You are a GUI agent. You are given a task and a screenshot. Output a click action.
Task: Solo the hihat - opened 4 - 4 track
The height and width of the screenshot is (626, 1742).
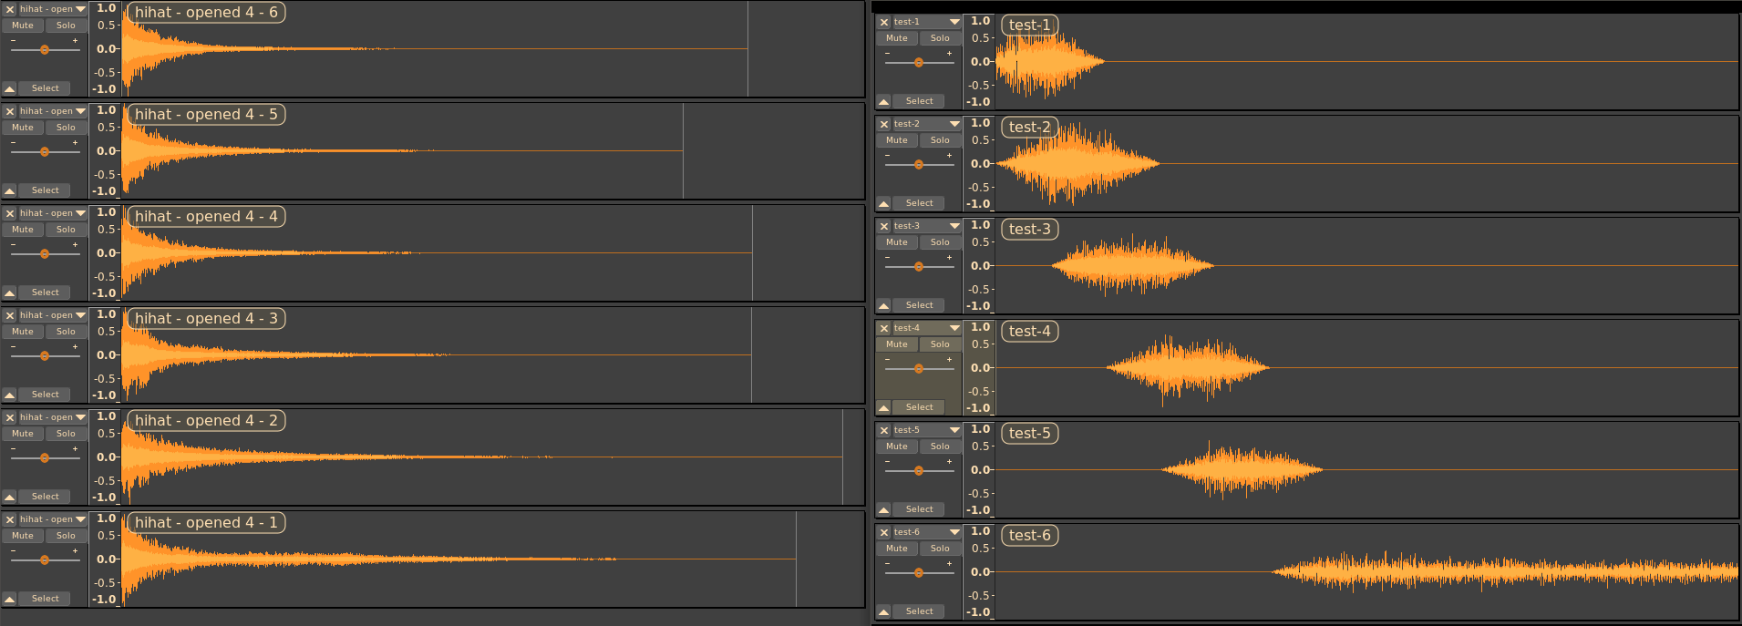tap(66, 230)
